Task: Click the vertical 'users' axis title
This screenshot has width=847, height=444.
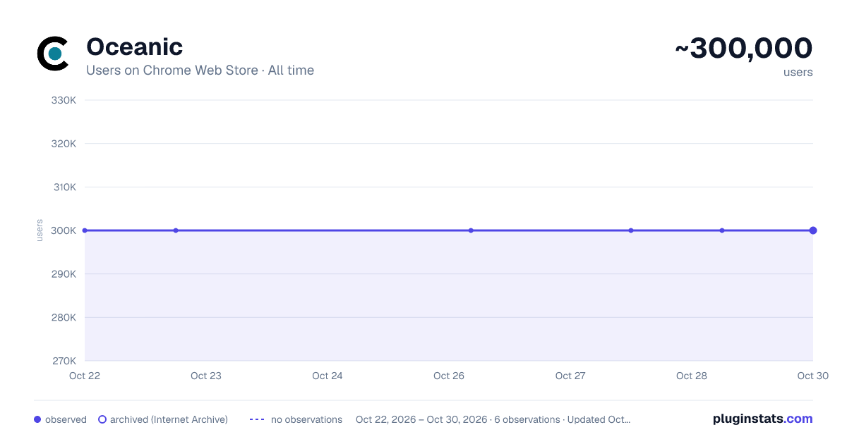Action: click(x=40, y=230)
